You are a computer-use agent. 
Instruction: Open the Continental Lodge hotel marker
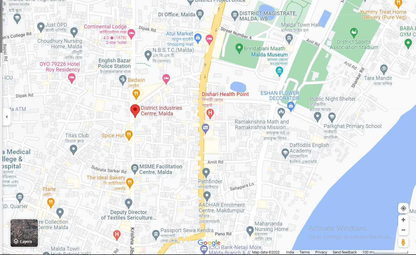point(131,34)
